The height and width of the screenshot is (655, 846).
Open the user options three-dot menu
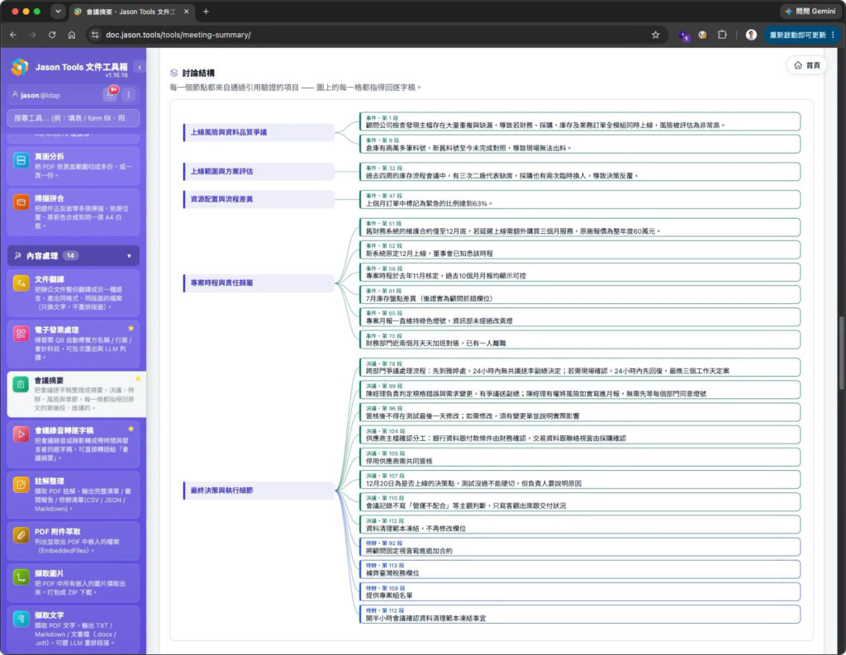[128, 95]
